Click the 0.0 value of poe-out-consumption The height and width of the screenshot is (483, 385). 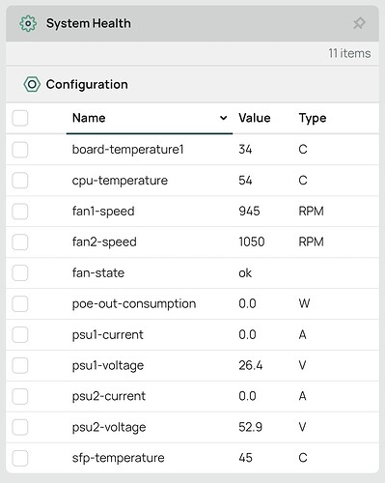point(247,303)
